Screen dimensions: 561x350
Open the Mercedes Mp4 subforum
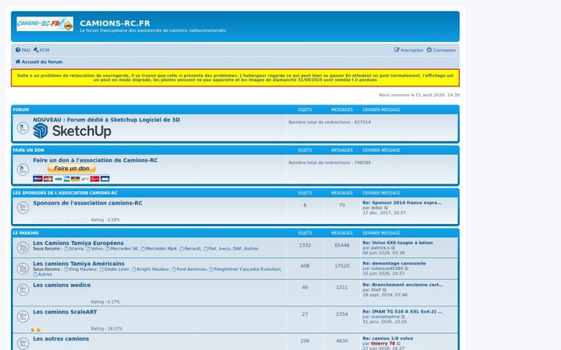[x=159, y=249]
